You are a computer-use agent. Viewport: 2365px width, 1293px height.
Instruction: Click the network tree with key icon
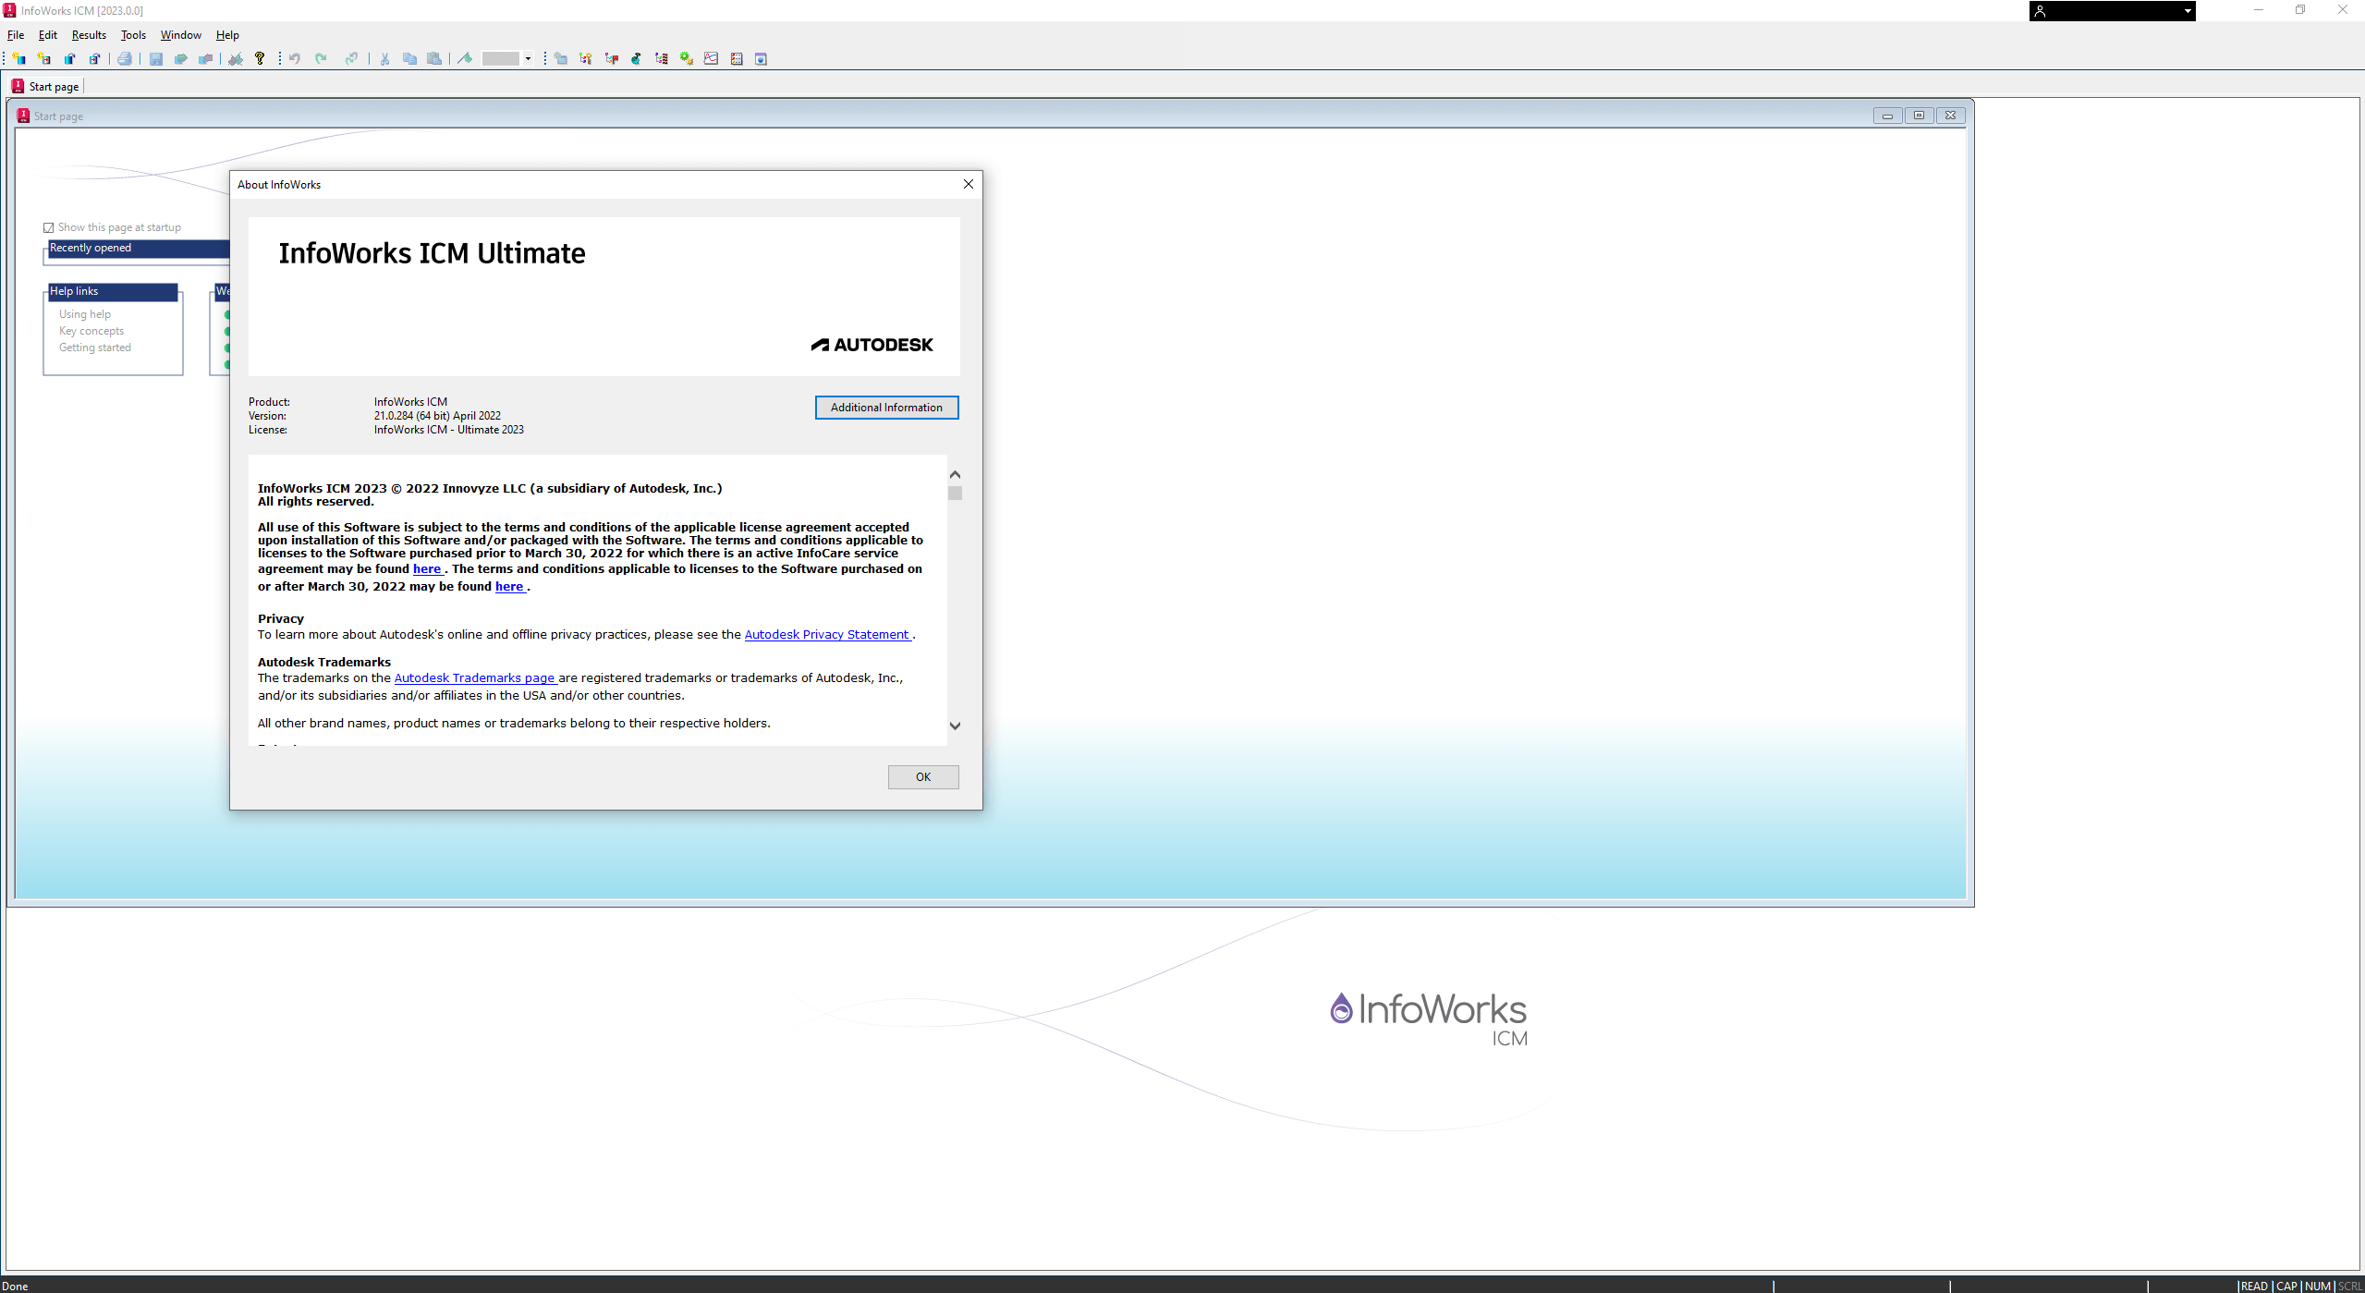586,58
